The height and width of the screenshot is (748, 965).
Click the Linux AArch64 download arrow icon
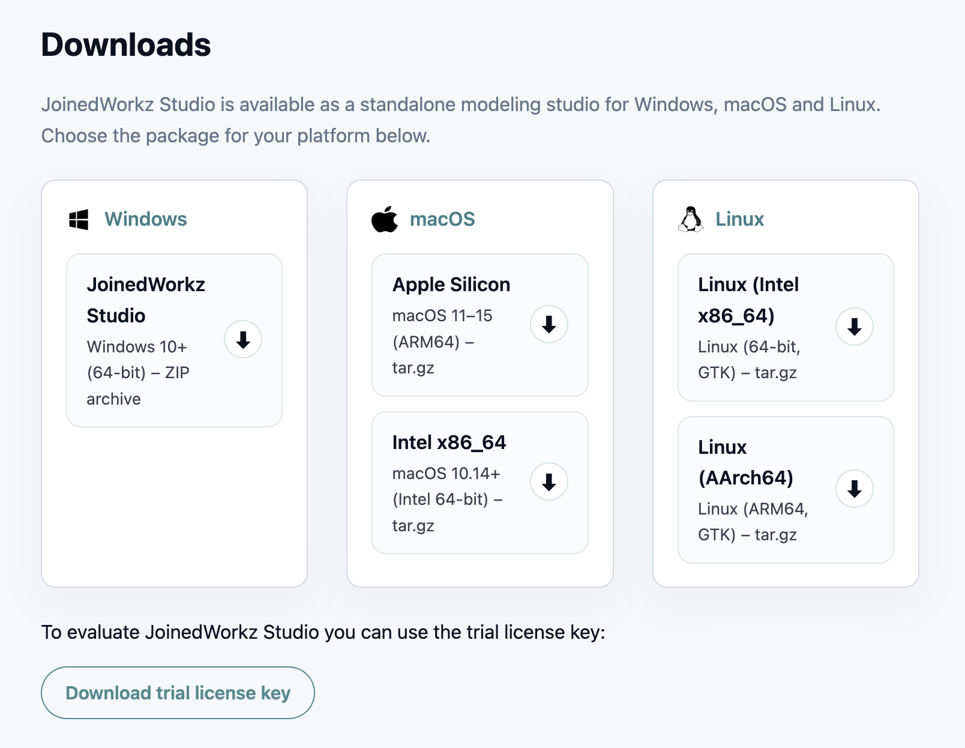(854, 489)
